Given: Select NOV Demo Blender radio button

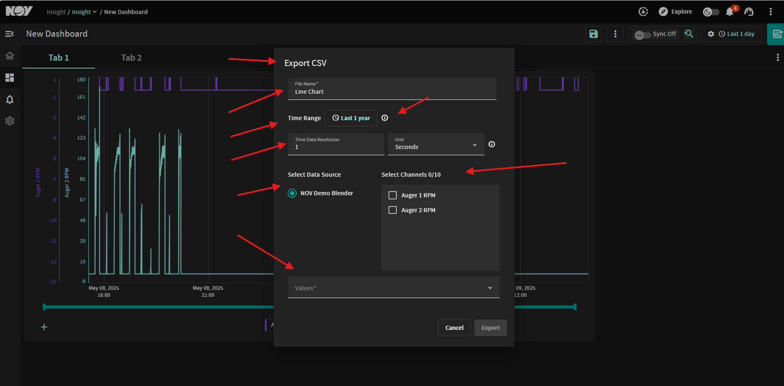Looking at the screenshot, I should point(292,193).
